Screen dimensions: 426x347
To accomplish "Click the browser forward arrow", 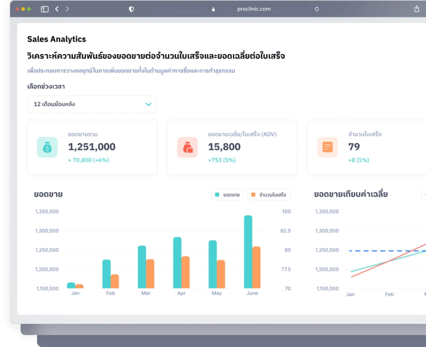I will point(67,9).
